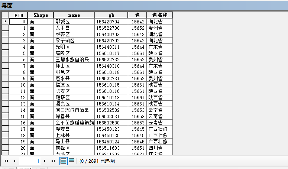Click 省 code cell in 马山县 row
The height and width of the screenshot is (169, 288).
click(137, 142)
